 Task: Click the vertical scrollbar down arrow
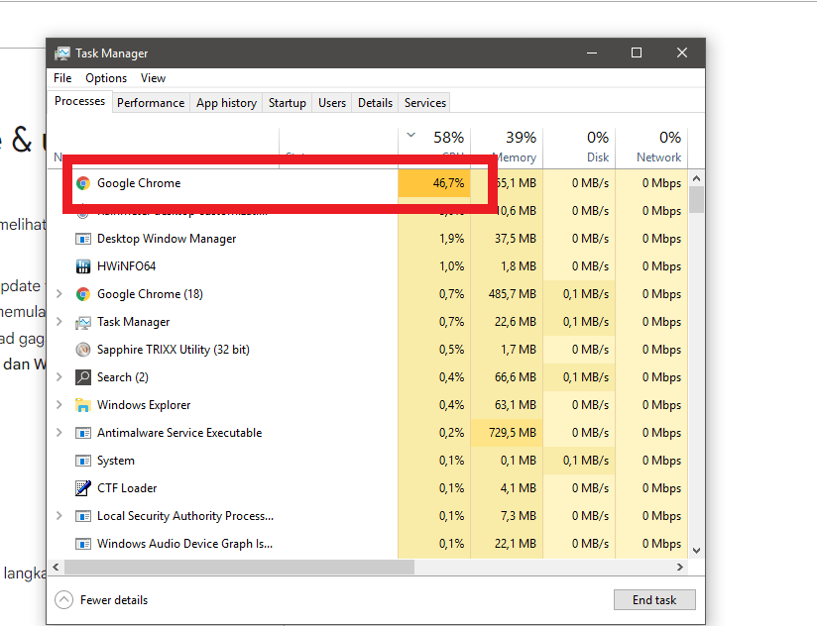(696, 550)
